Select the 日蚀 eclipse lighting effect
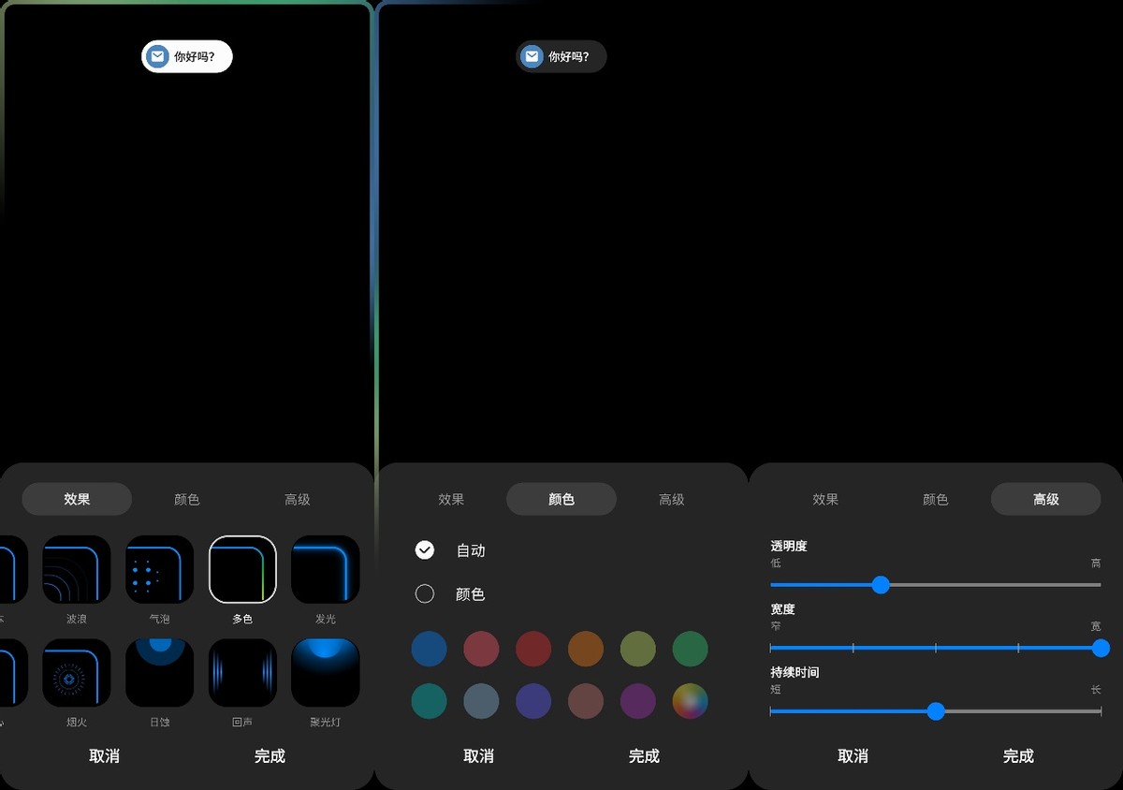The height and width of the screenshot is (790, 1123). (x=160, y=673)
